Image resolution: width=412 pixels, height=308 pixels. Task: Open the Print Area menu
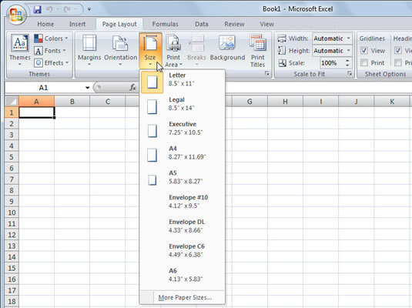click(173, 50)
